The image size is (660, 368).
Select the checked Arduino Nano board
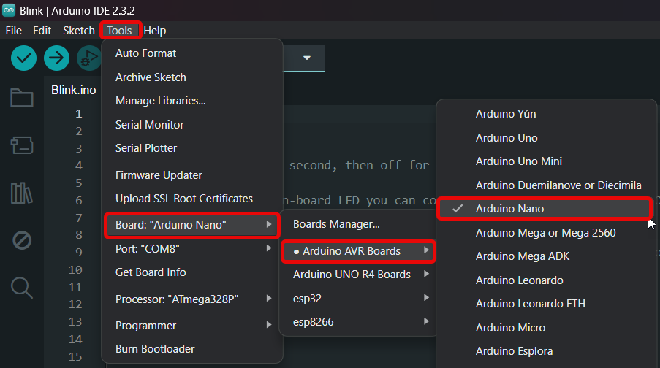pos(545,209)
